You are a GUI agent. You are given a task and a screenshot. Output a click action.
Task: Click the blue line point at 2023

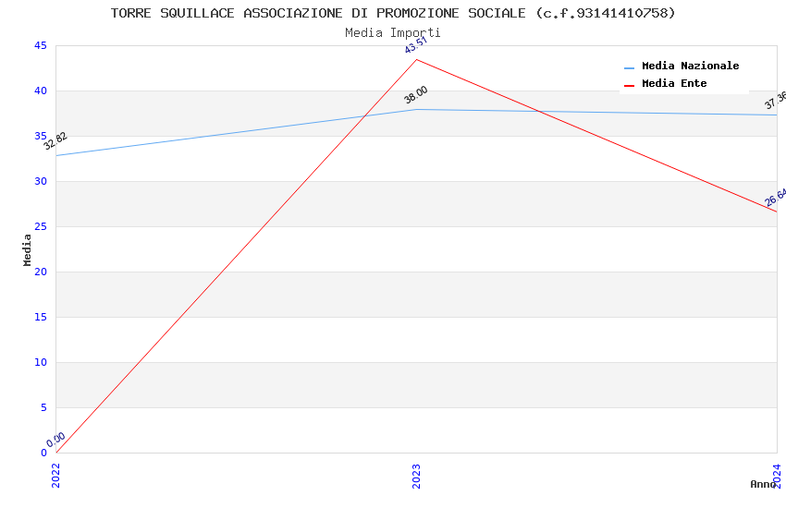[x=416, y=109]
